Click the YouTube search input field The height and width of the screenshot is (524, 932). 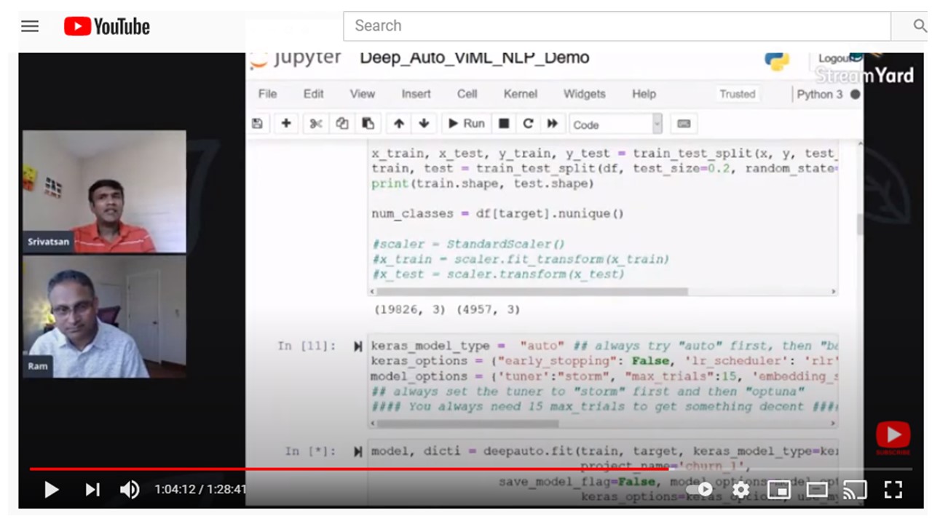pos(617,26)
